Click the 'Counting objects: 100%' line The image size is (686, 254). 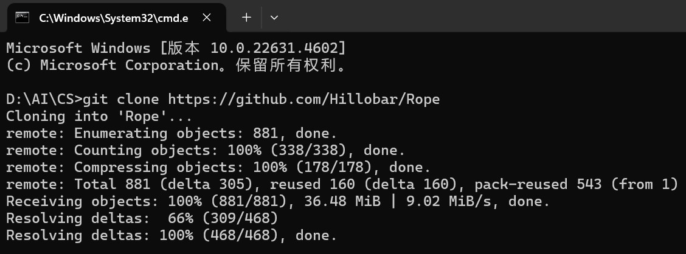pyautogui.click(x=206, y=150)
